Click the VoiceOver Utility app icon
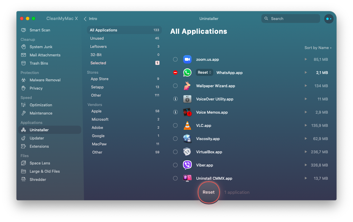353x222 pixels. pos(187,99)
